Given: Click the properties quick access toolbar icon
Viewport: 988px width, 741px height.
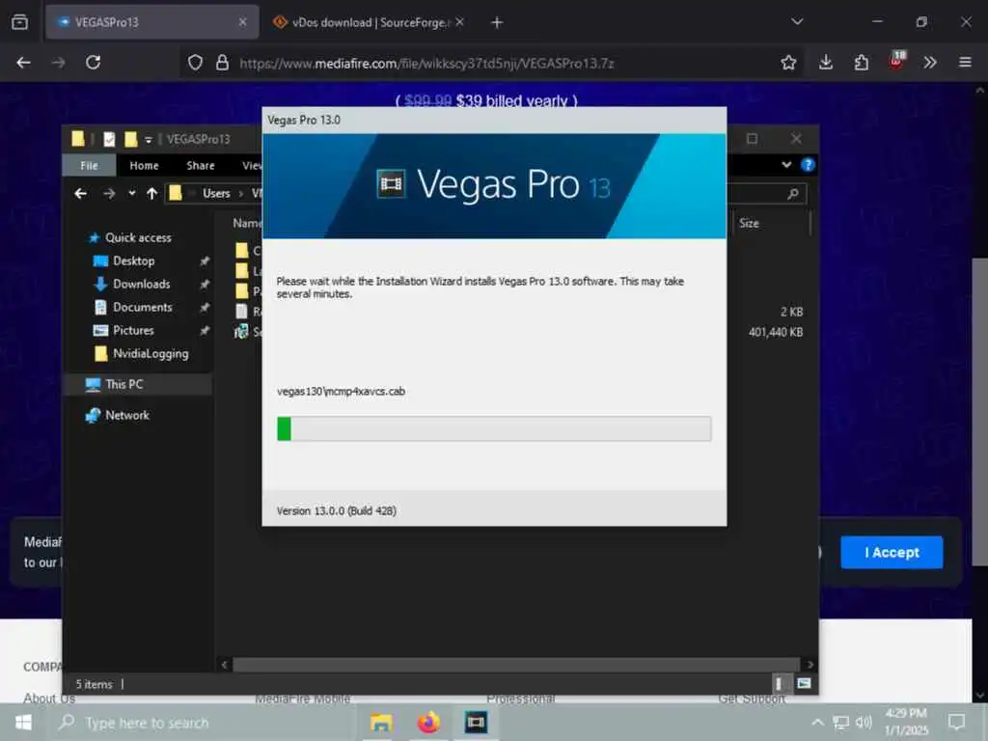Looking at the screenshot, I should click(109, 139).
